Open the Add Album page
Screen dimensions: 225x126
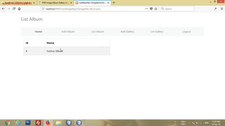click(x=68, y=31)
